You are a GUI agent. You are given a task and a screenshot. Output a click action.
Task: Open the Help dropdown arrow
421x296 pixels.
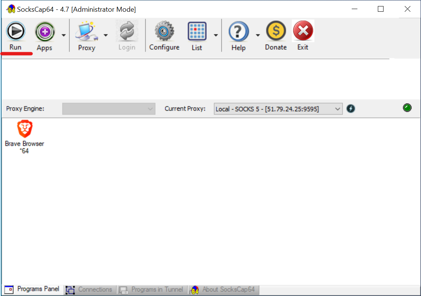point(258,35)
